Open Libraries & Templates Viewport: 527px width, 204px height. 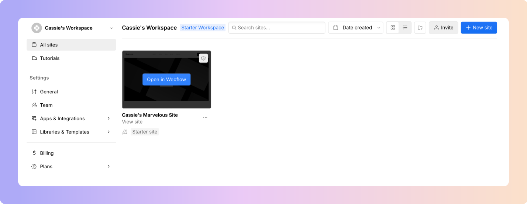(x=71, y=132)
